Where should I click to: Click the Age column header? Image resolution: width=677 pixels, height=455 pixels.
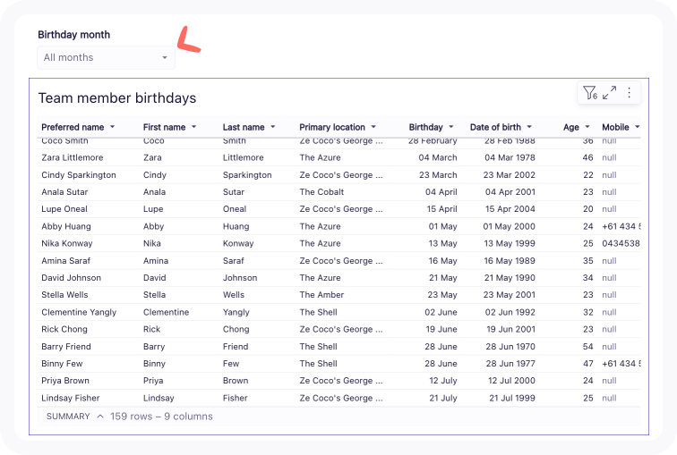(570, 127)
